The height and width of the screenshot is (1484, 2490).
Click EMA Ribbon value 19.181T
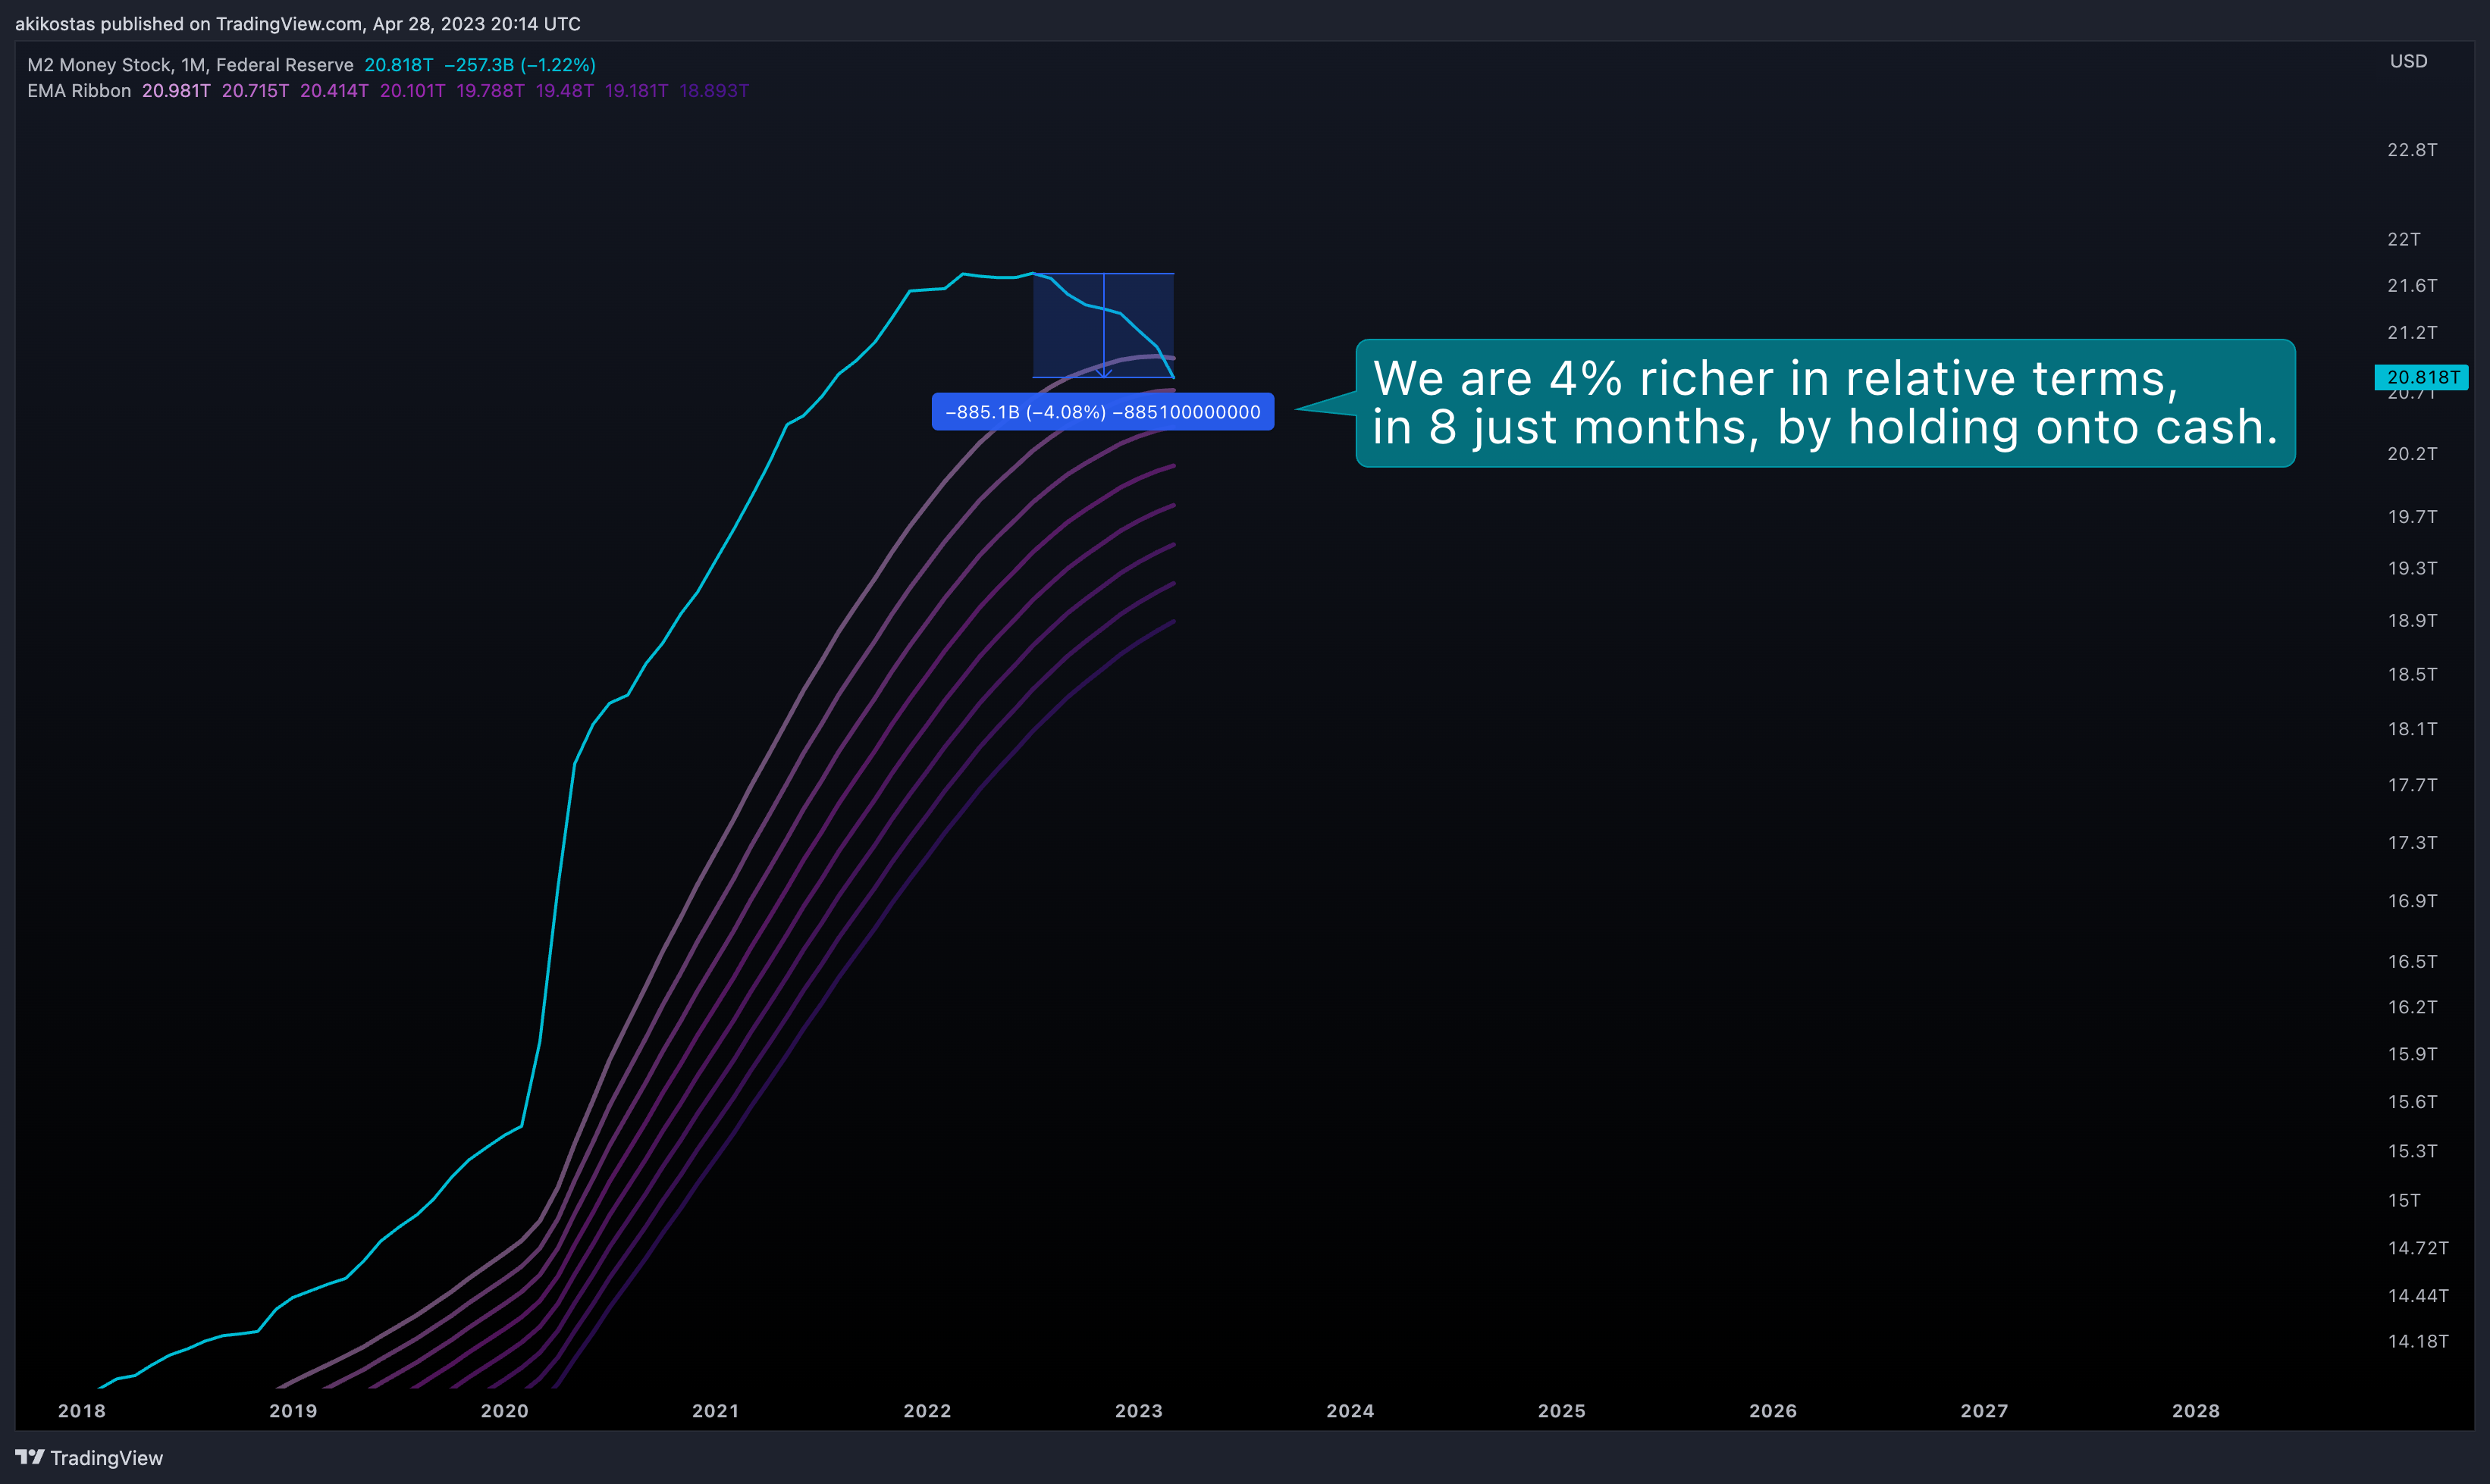636,91
